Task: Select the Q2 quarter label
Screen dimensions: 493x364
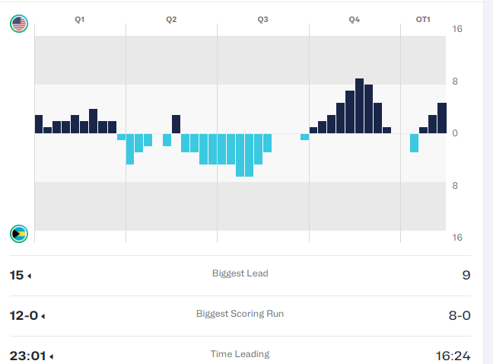Action: [171, 19]
